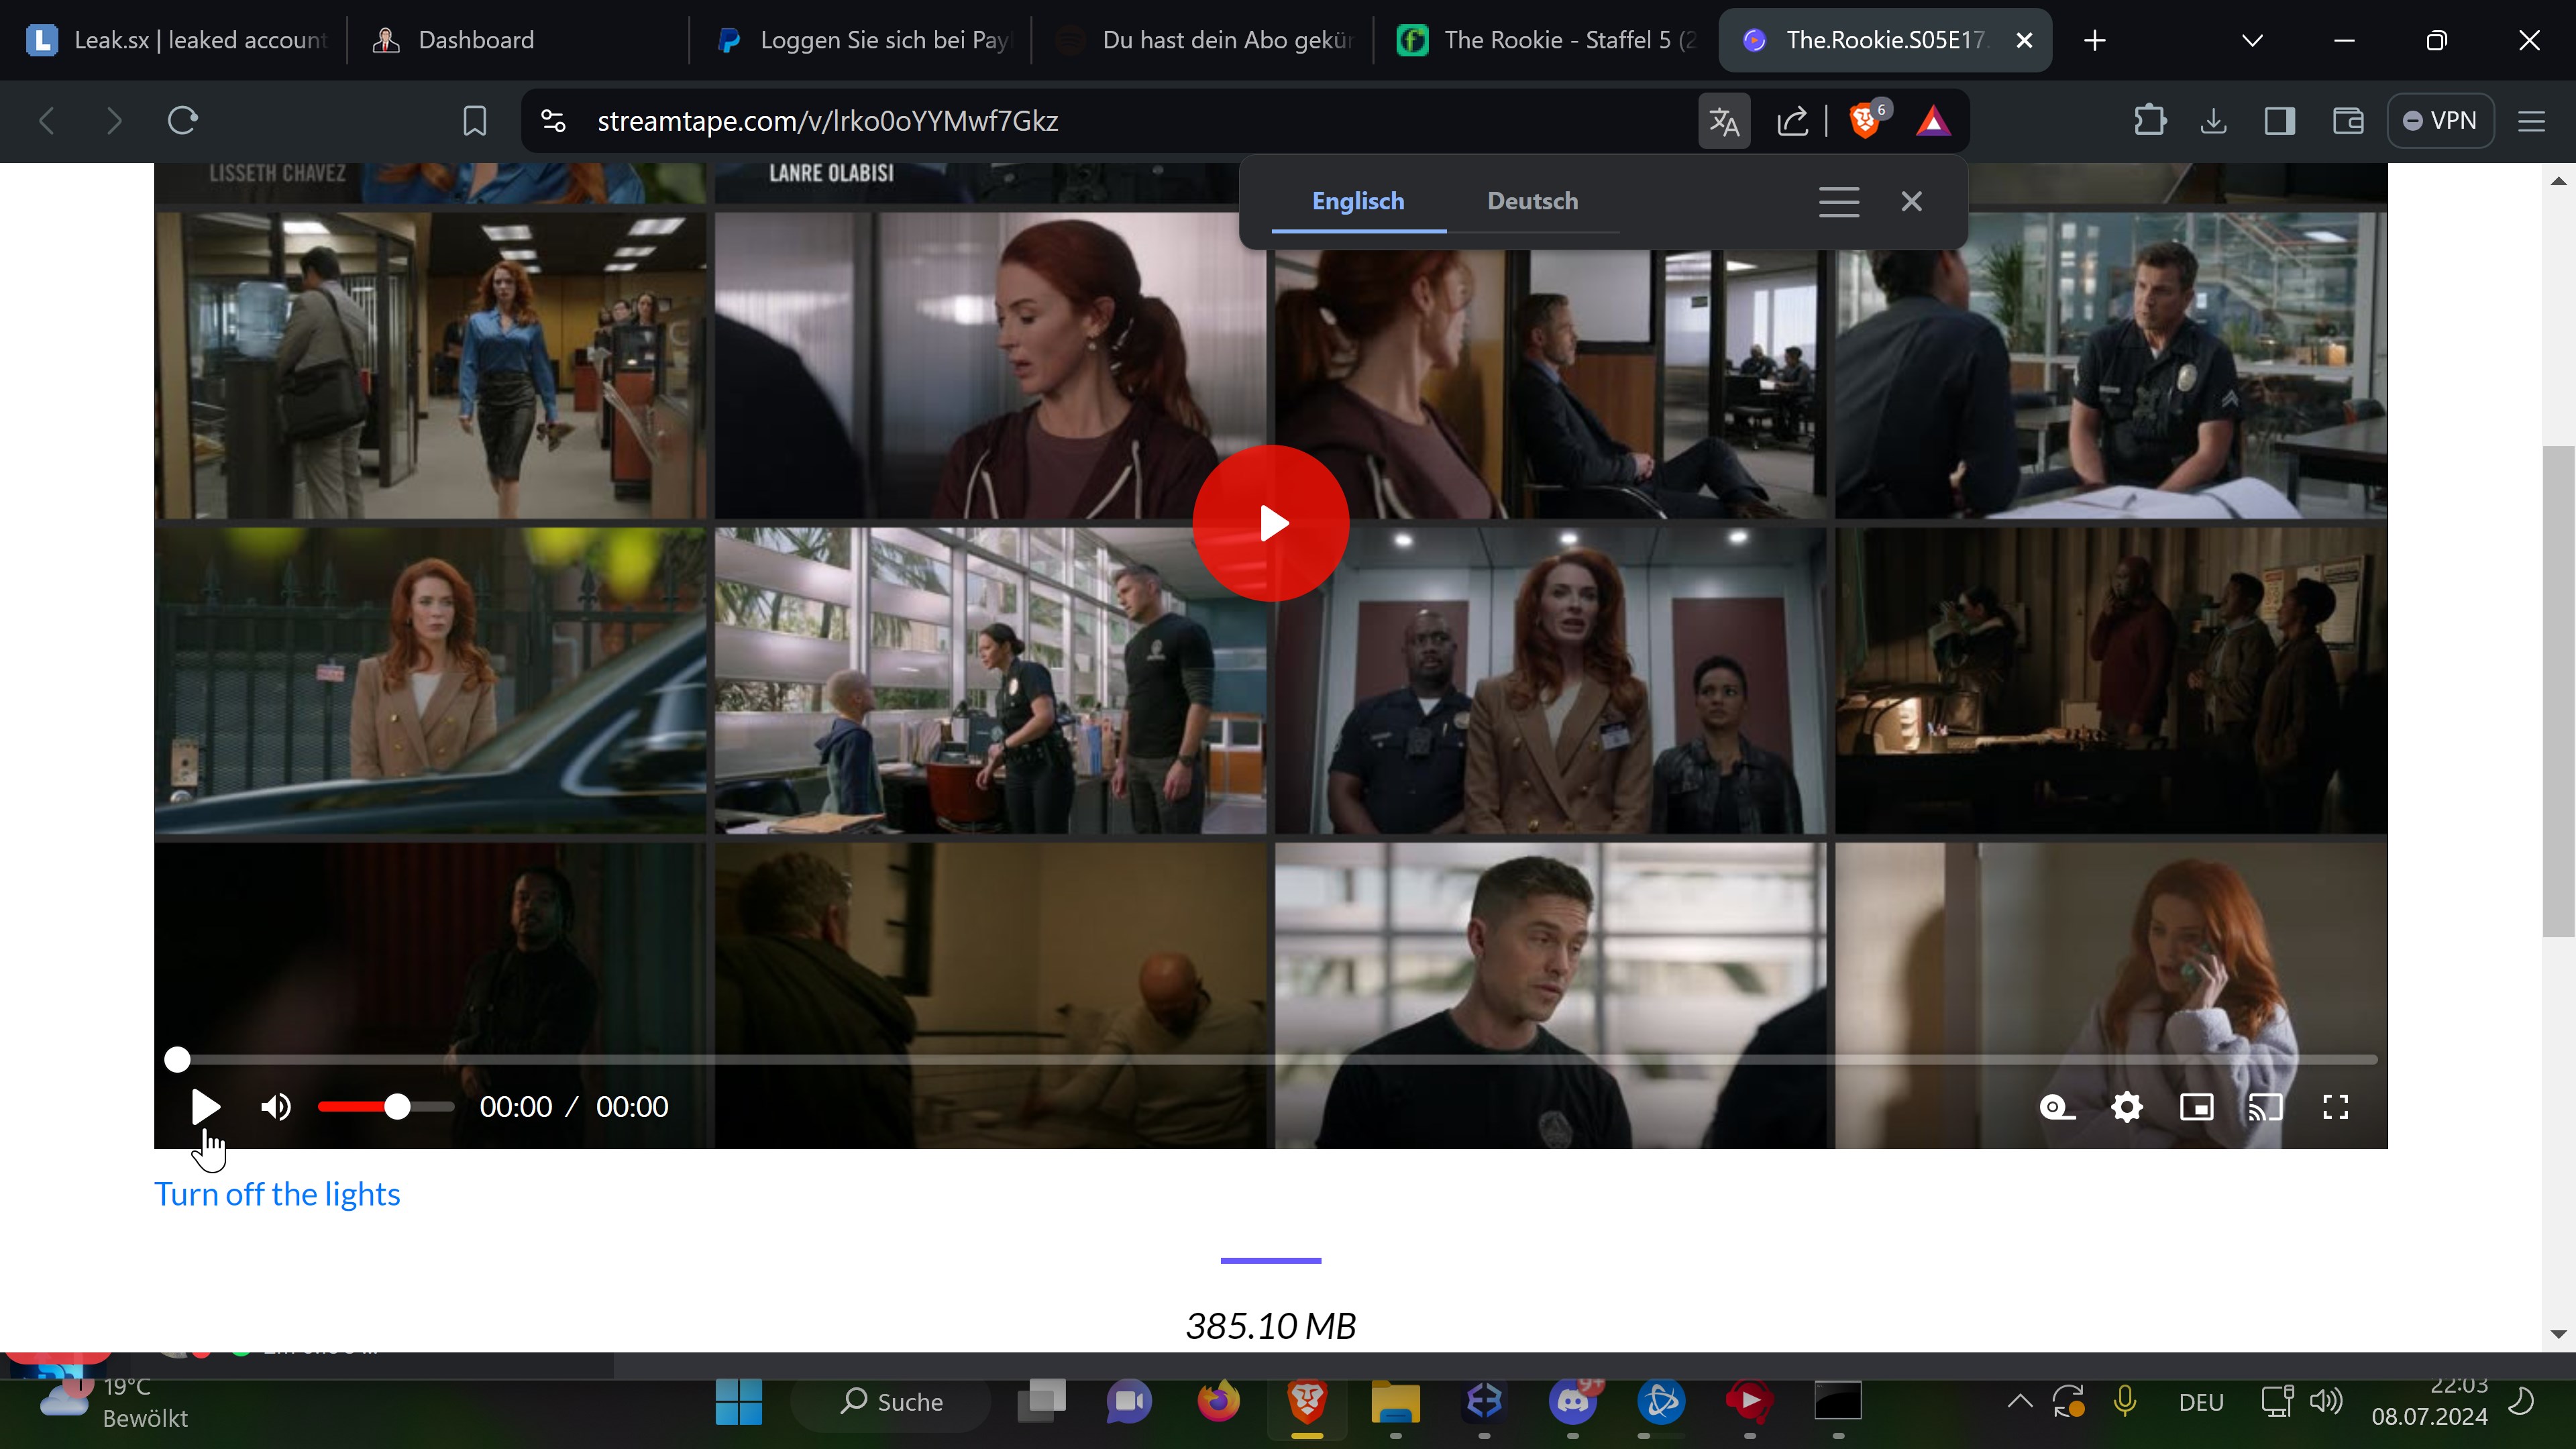The image size is (2576, 1449).
Task: Click Turn off the lights link
Action: click(277, 1194)
